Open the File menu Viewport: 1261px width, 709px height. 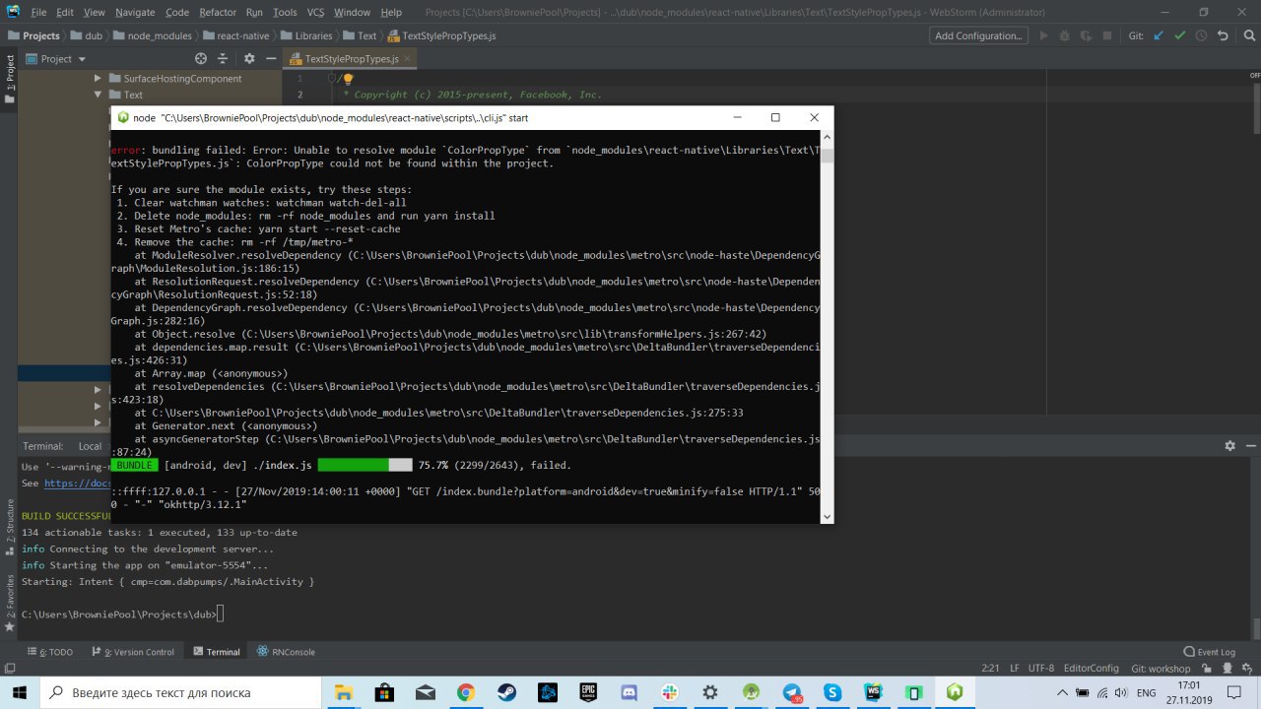38,12
